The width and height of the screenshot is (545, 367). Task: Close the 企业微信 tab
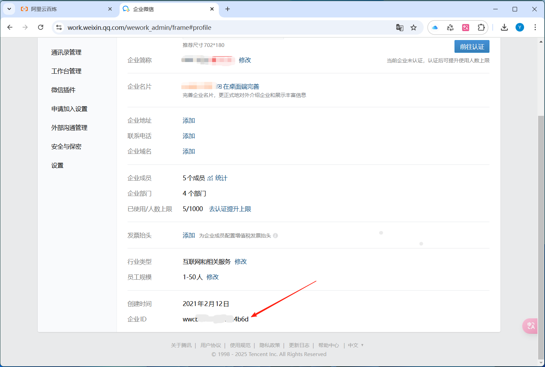(x=212, y=9)
